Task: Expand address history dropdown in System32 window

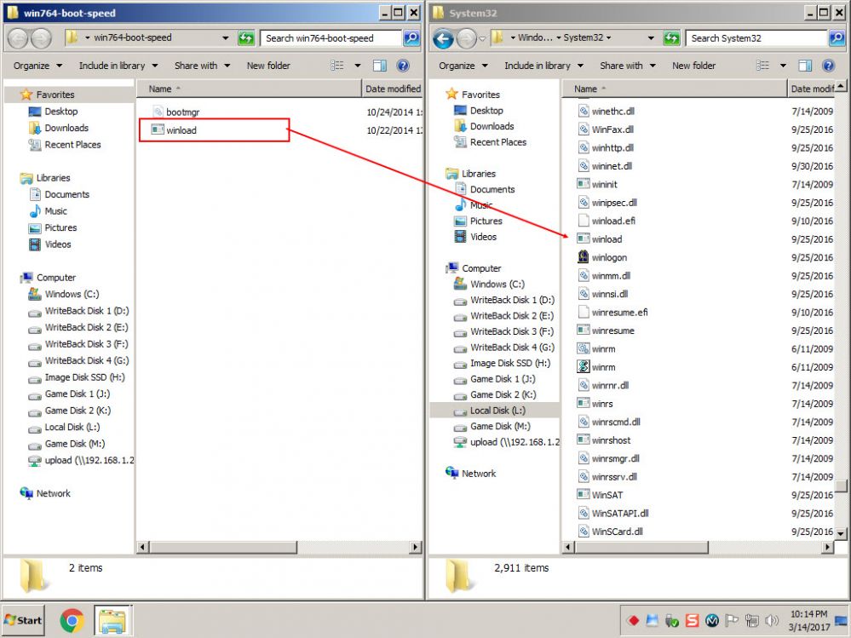Action: (x=651, y=38)
